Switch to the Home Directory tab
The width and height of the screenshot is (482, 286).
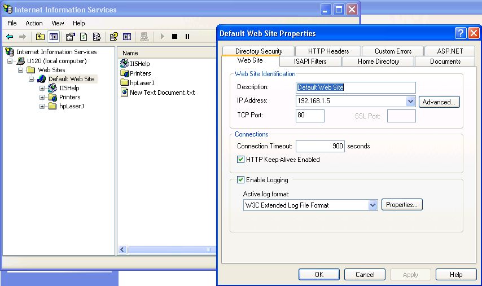coord(378,61)
